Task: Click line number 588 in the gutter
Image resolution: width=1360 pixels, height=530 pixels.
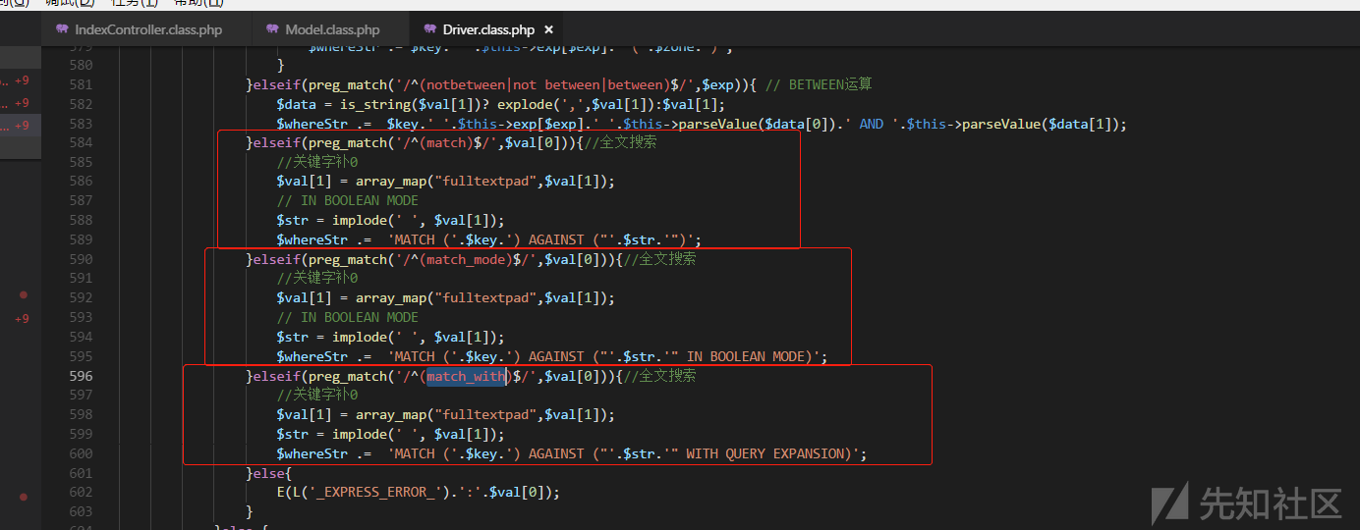Action: pos(81,221)
